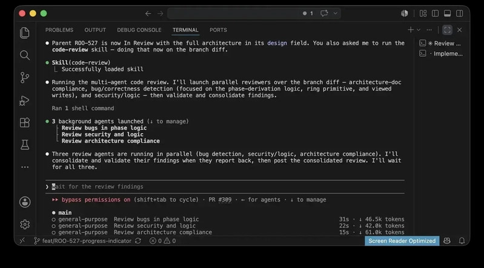Click 'Ran 1 shell command' line
The height and width of the screenshot is (268, 484).
[x=83, y=108]
